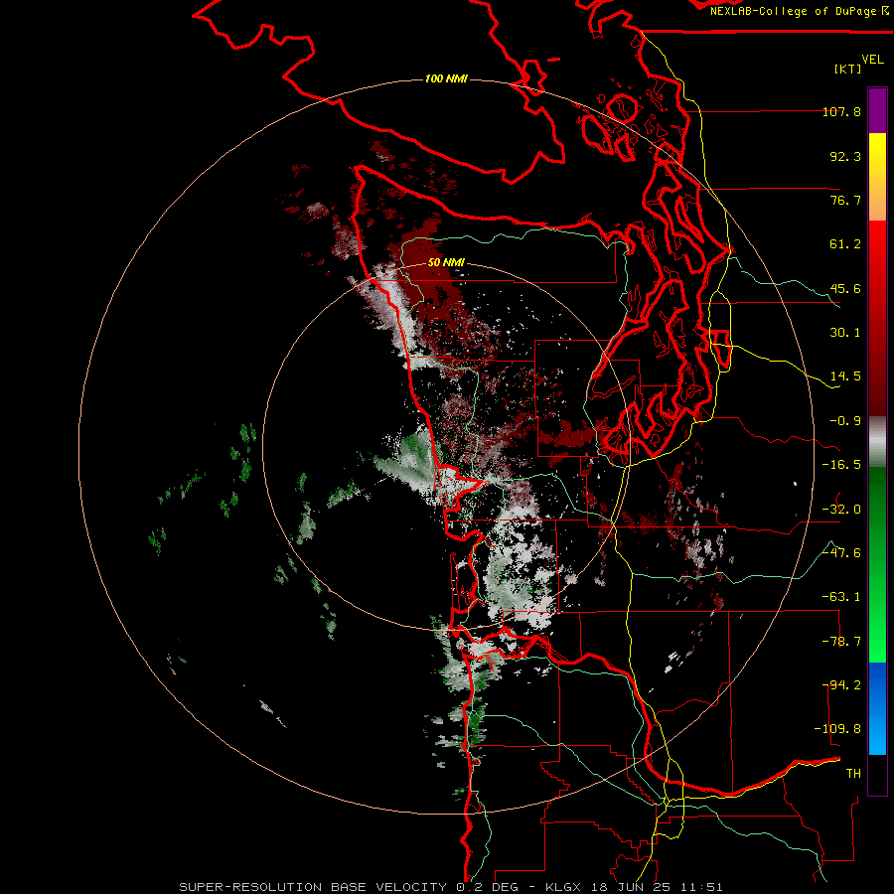Click the -63.1 velocity scale value

coord(841,597)
